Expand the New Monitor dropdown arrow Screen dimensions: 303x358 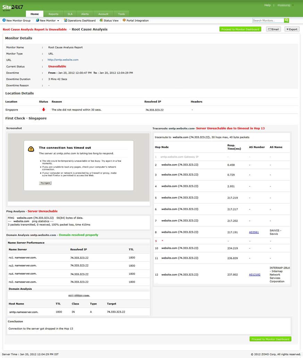(x=58, y=21)
